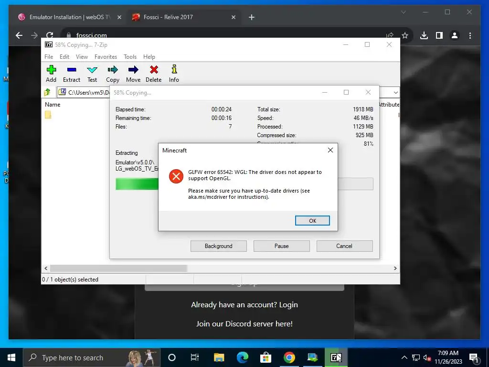This screenshot has height=367, width=489.
Task: Open Cortana circle icon on taskbar
Action: click(x=171, y=357)
